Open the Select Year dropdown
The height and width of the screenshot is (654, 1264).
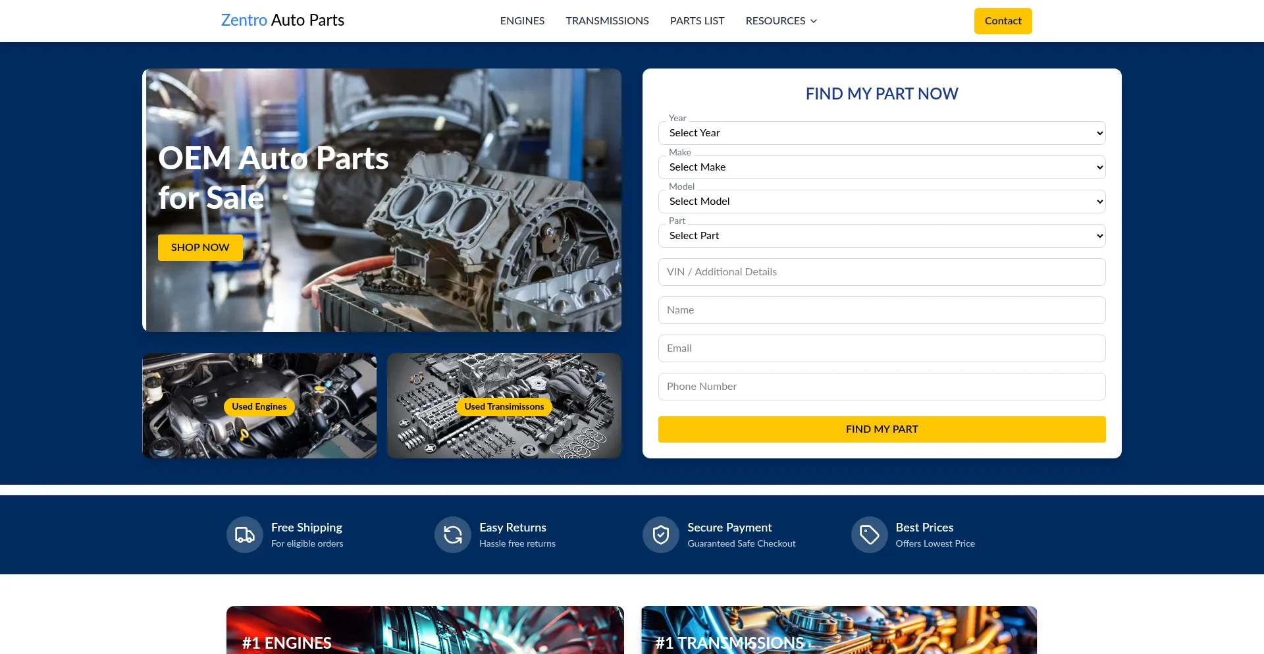point(882,132)
